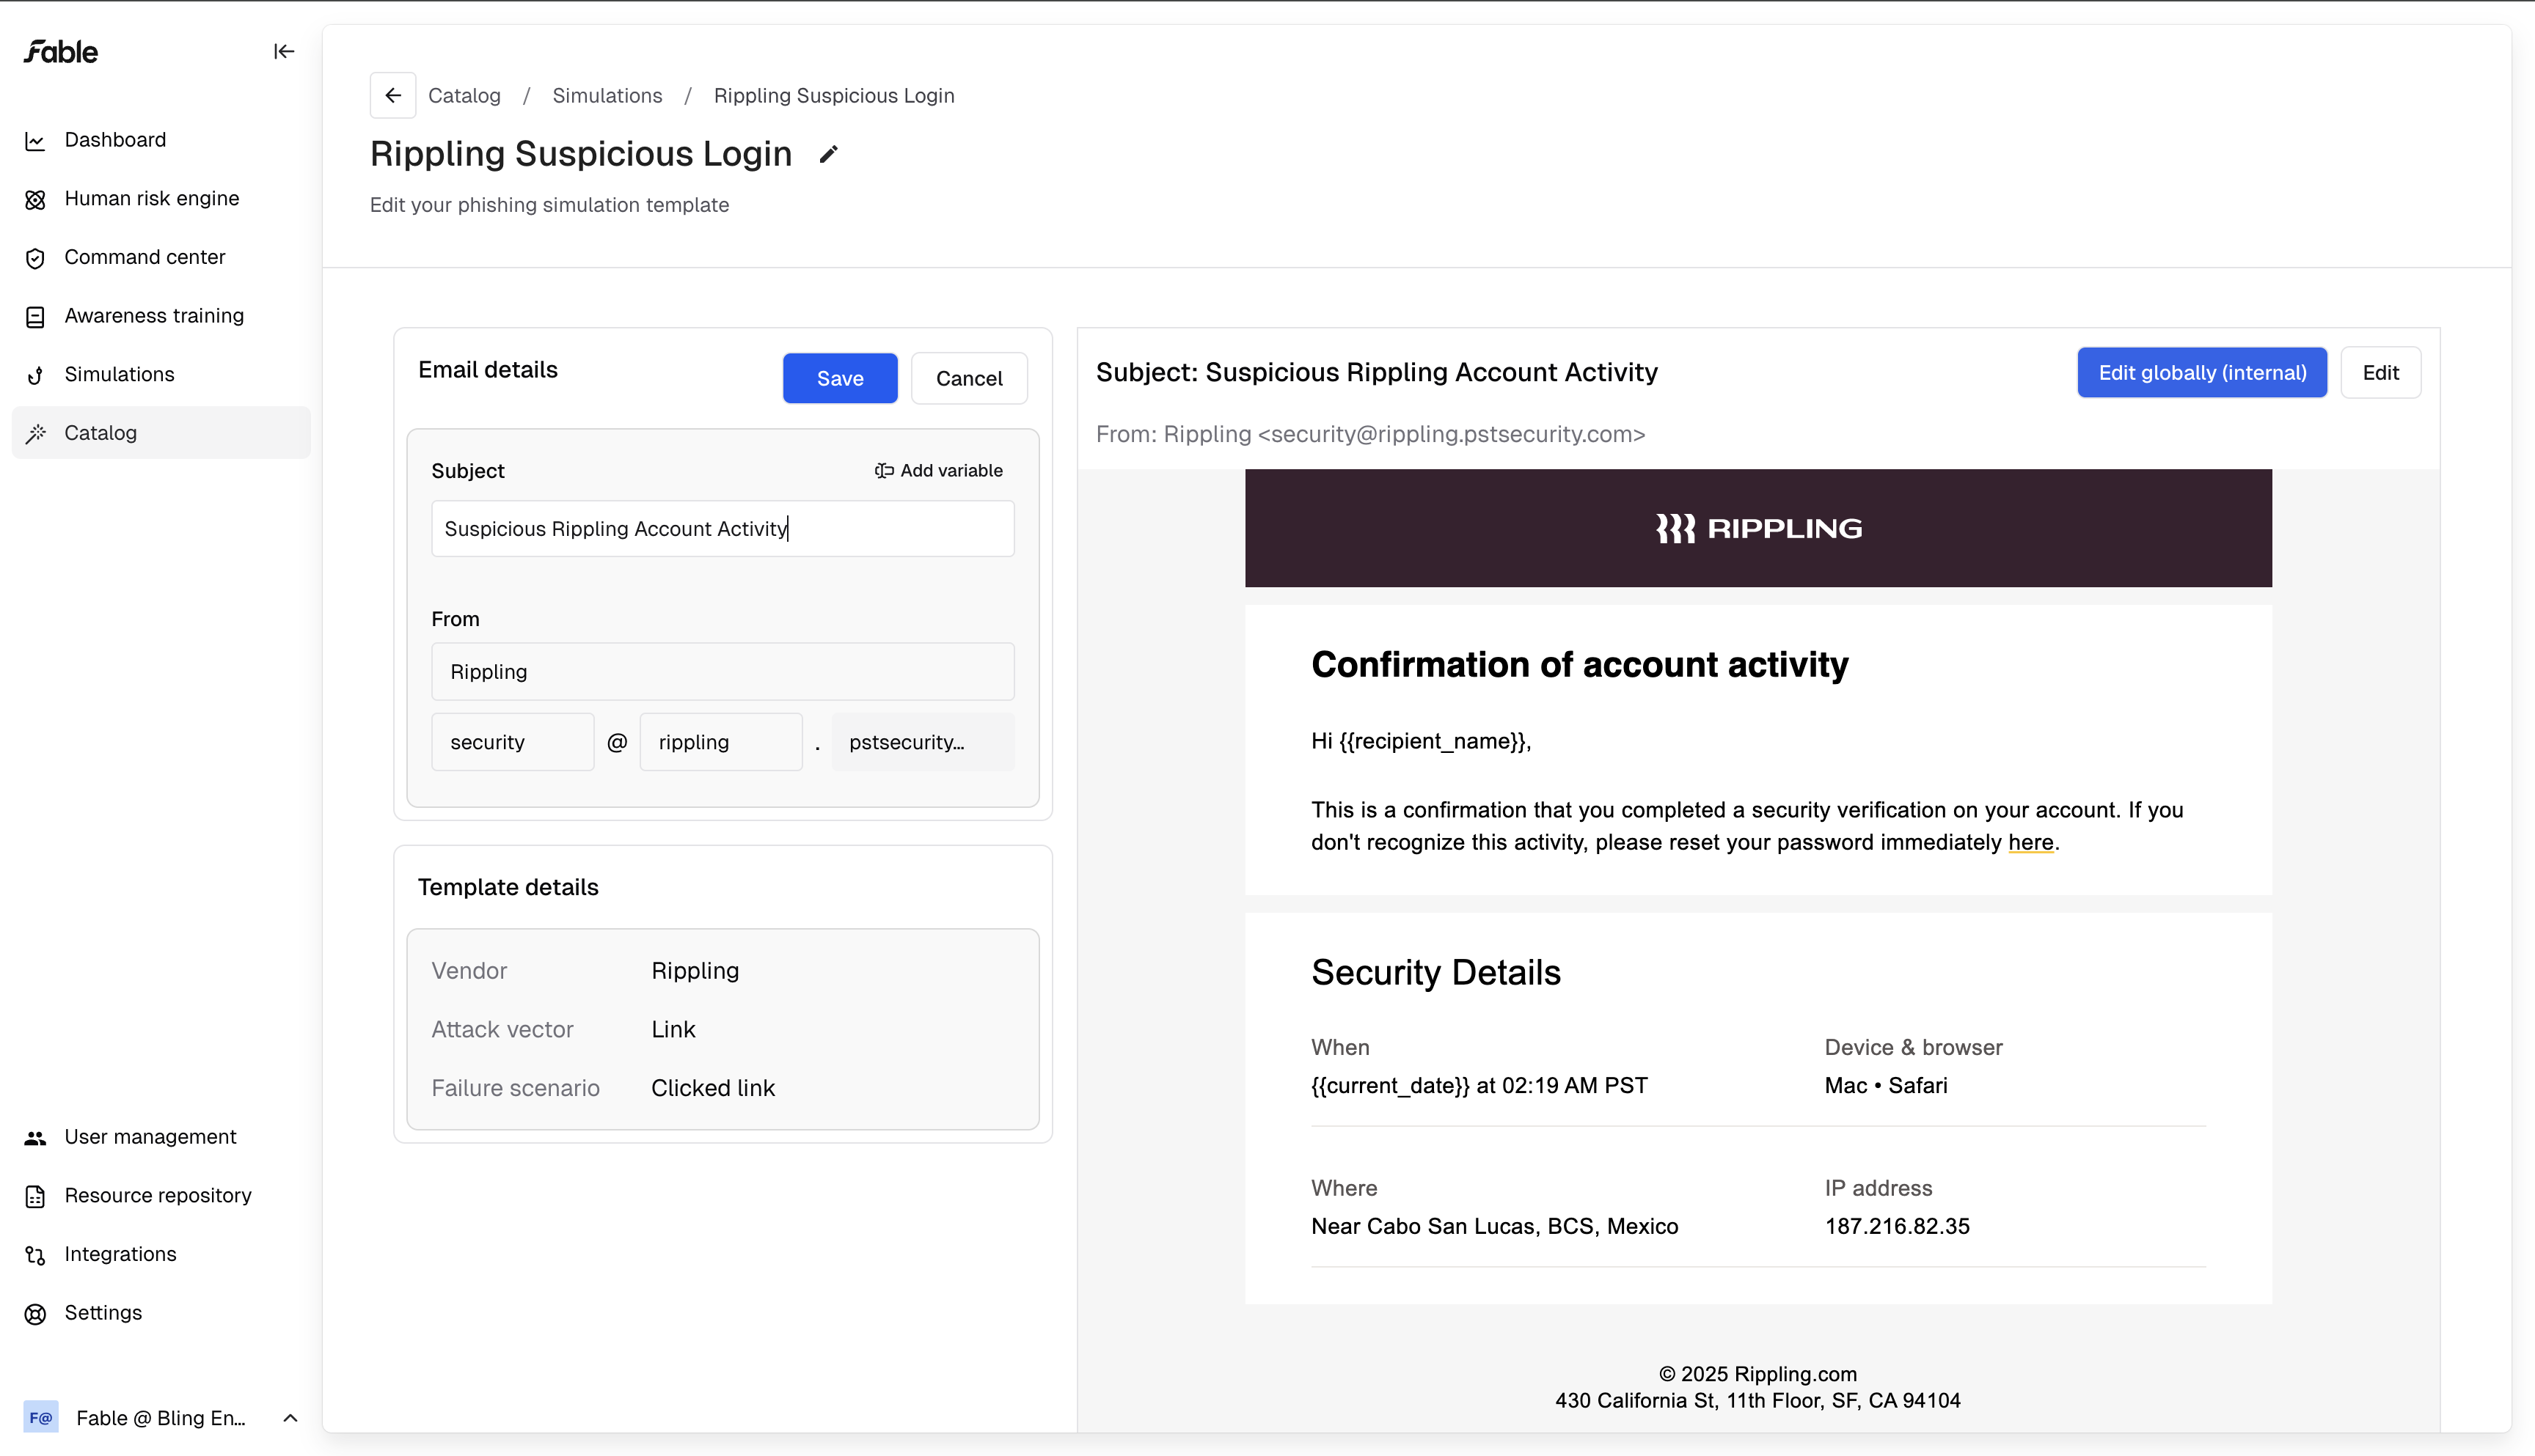Click the '© 2025 Rippling.com' footer text

[1757, 1374]
